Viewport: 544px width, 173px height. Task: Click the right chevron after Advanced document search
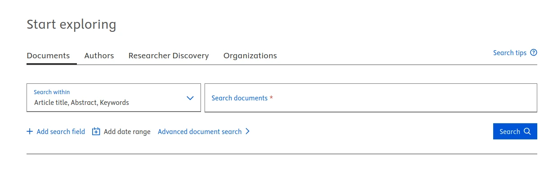pyautogui.click(x=247, y=131)
